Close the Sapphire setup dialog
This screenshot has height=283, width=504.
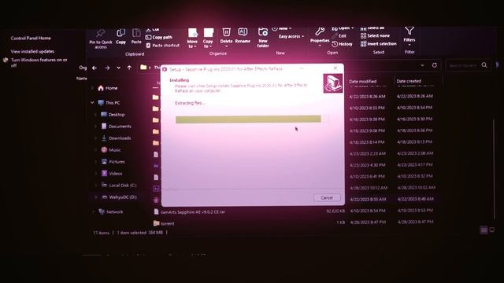pyautogui.click(x=335, y=68)
